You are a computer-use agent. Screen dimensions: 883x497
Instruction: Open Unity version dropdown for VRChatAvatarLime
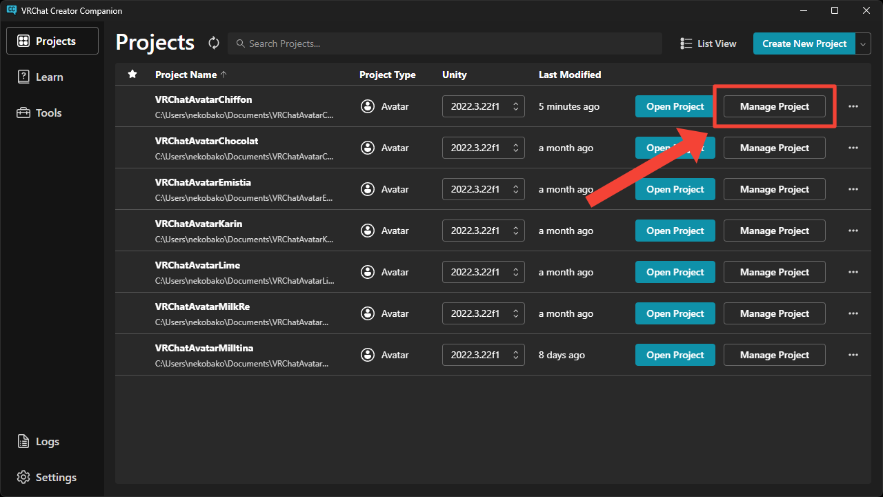click(483, 272)
